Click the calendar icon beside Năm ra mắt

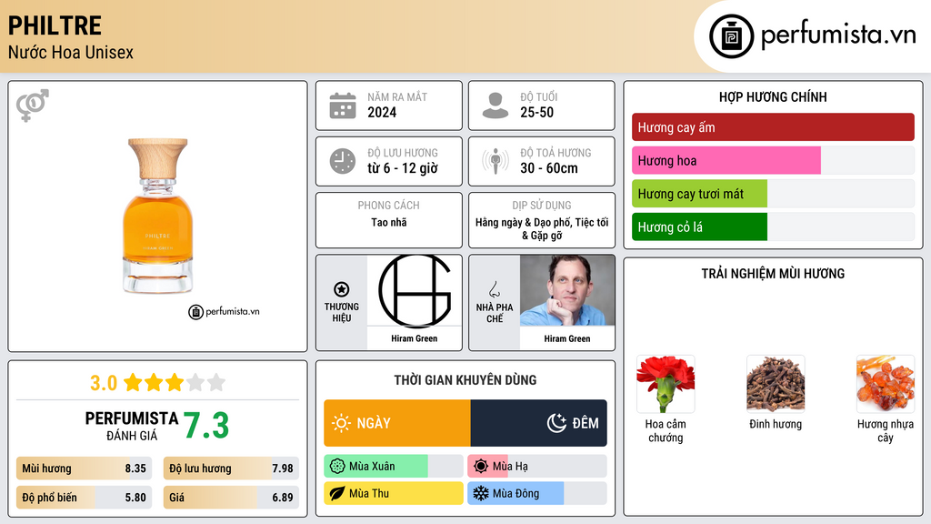pyautogui.click(x=343, y=106)
